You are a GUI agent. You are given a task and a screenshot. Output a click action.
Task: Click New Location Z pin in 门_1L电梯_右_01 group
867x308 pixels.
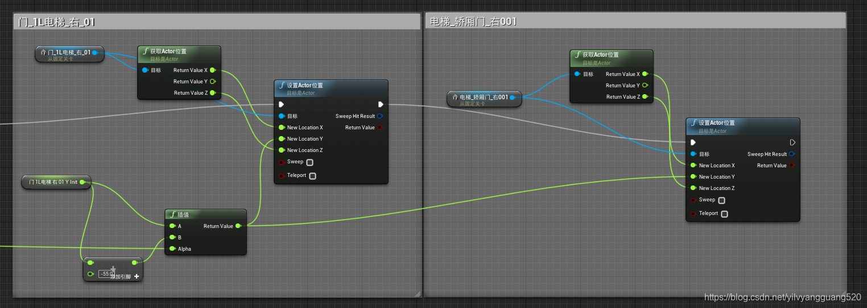[282, 150]
